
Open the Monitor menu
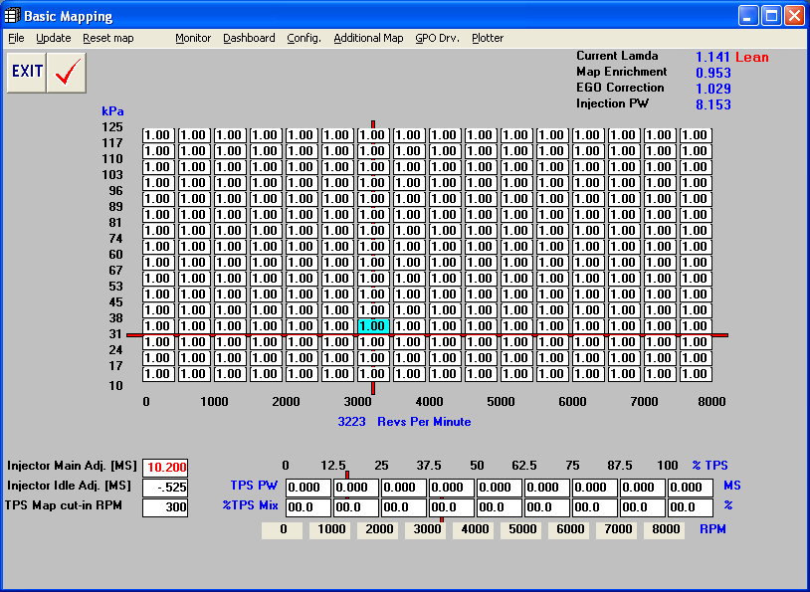pos(193,38)
